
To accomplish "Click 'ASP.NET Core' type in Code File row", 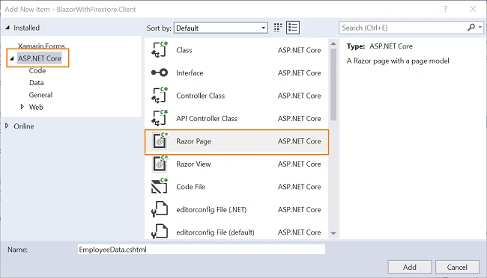I will click(299, 187).
